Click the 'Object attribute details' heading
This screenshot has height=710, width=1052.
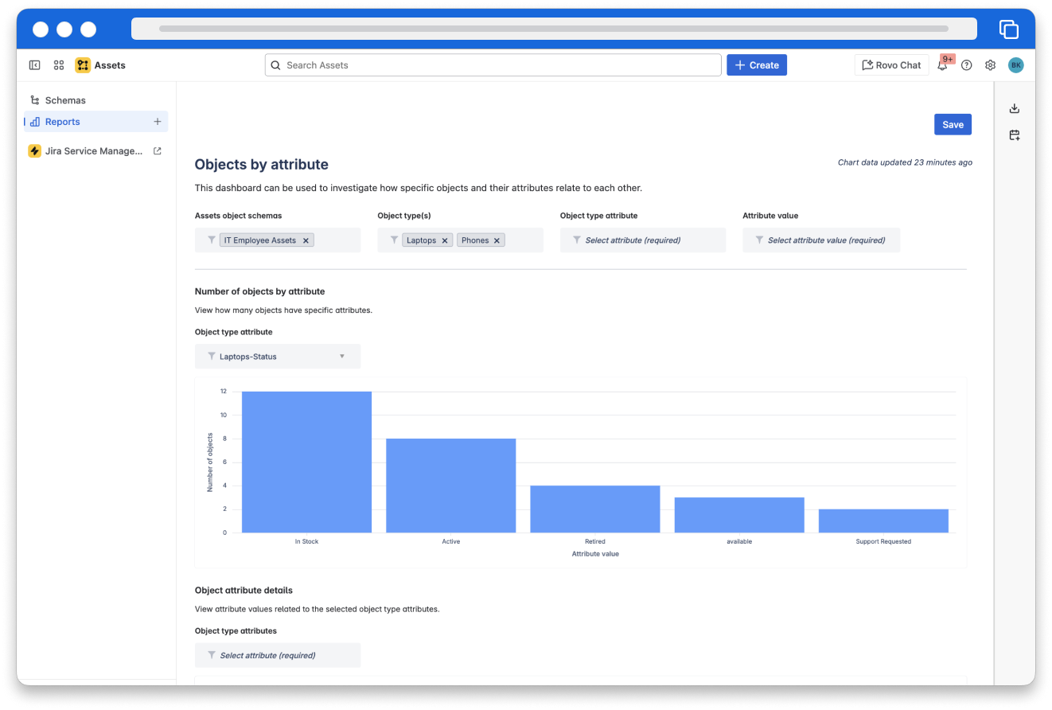(244, 591)
